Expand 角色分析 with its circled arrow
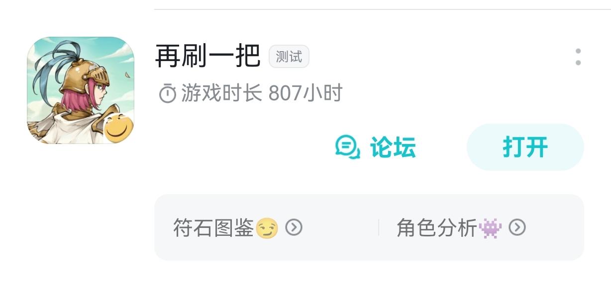 tap(517, 228)
